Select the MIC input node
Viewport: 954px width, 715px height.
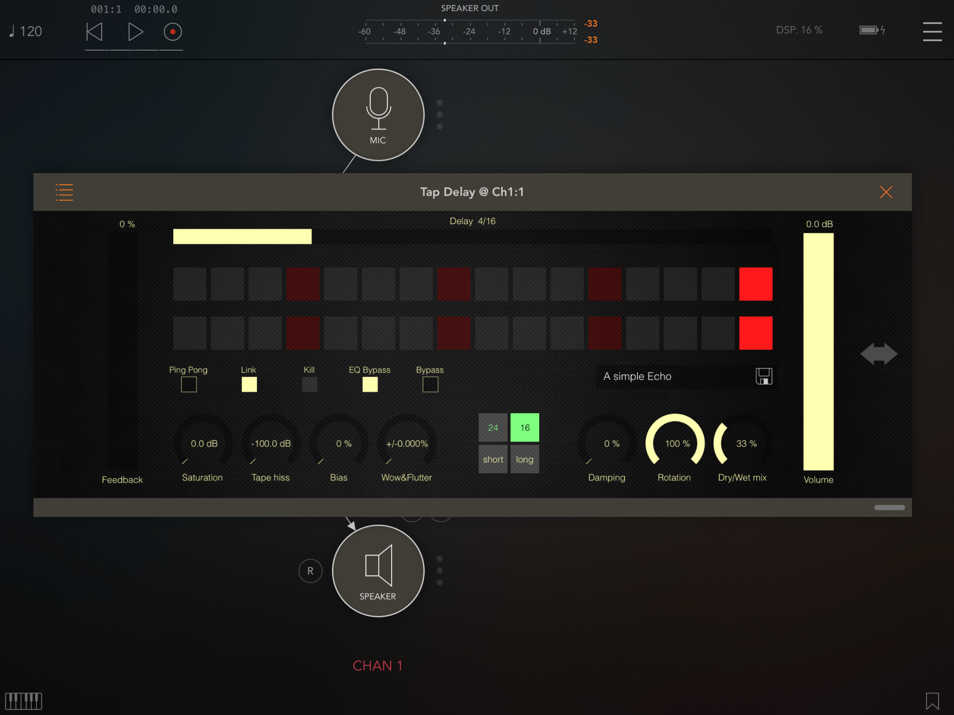click(x=378, y=115)
